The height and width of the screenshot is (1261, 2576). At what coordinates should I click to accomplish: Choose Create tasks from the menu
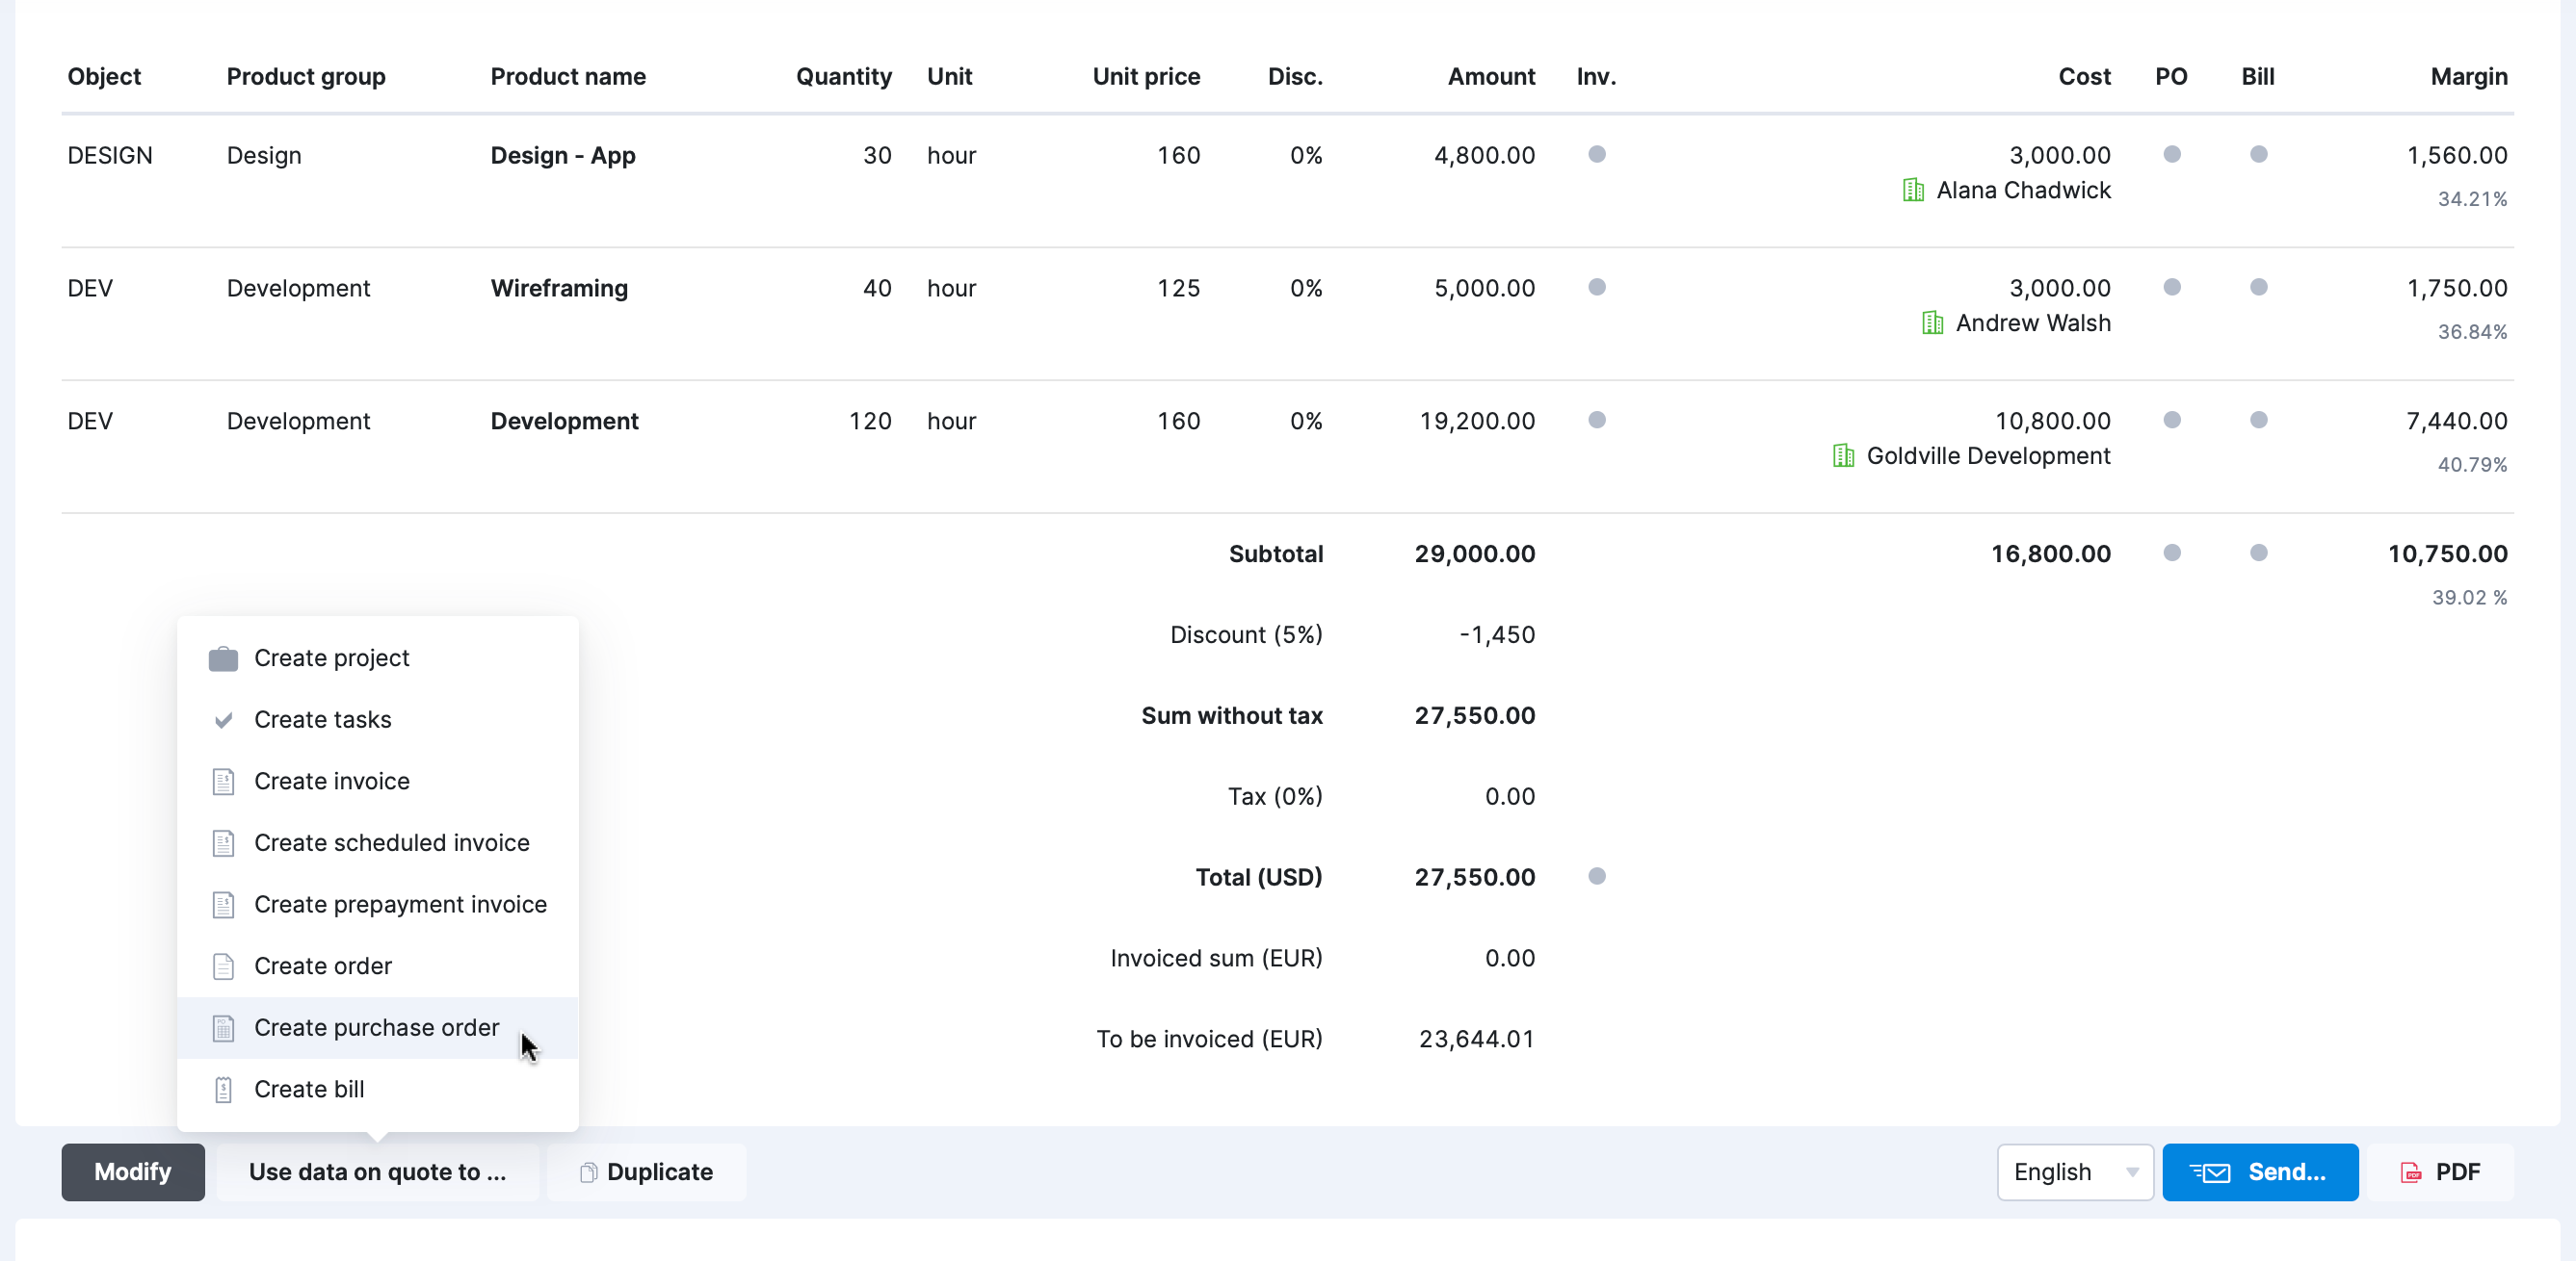(x=378, y=719)
